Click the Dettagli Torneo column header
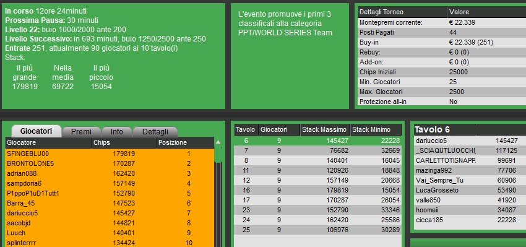 402,12
